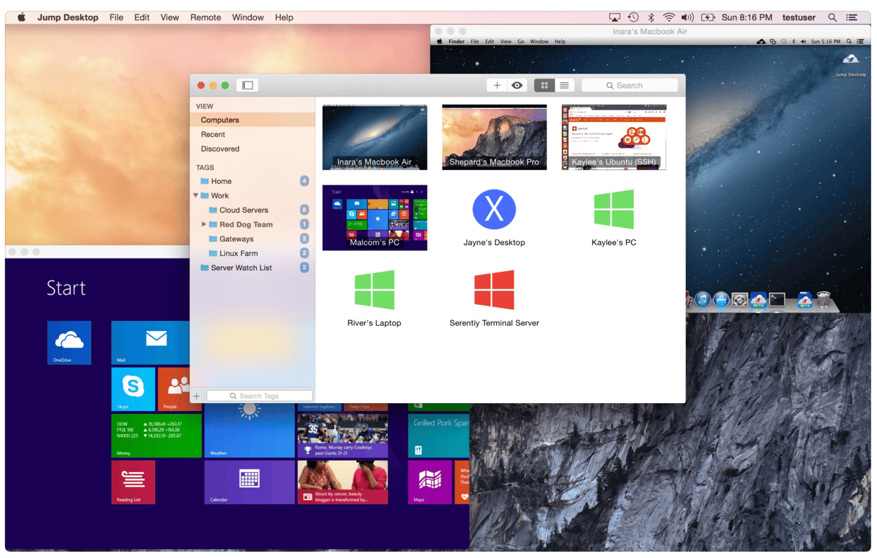
Task: Toggle the sidebar panel button
Action: [247, 85]
